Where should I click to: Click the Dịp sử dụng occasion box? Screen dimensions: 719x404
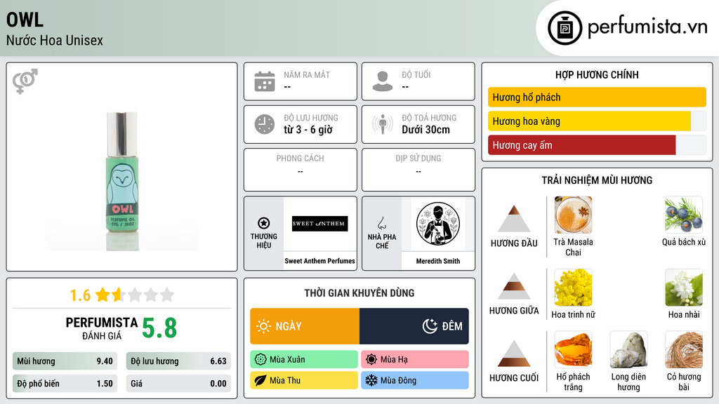coord(418,170)
